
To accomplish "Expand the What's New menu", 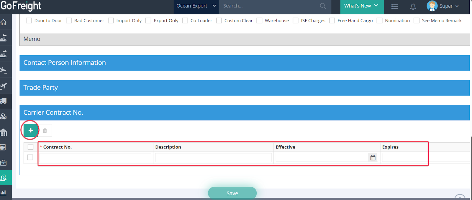I will [x=361, y=6].
